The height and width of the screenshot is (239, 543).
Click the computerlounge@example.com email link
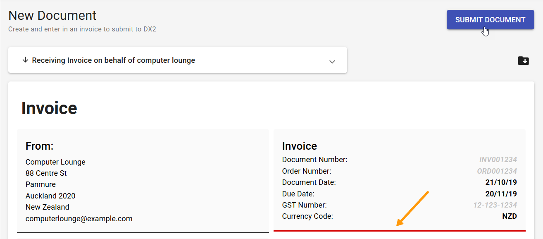click(79, 218)
